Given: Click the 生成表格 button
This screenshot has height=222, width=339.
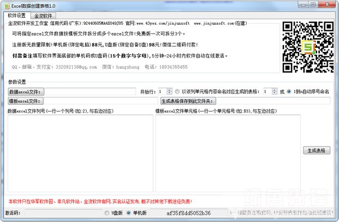Looking at the screenshot, I should [316, 150].
